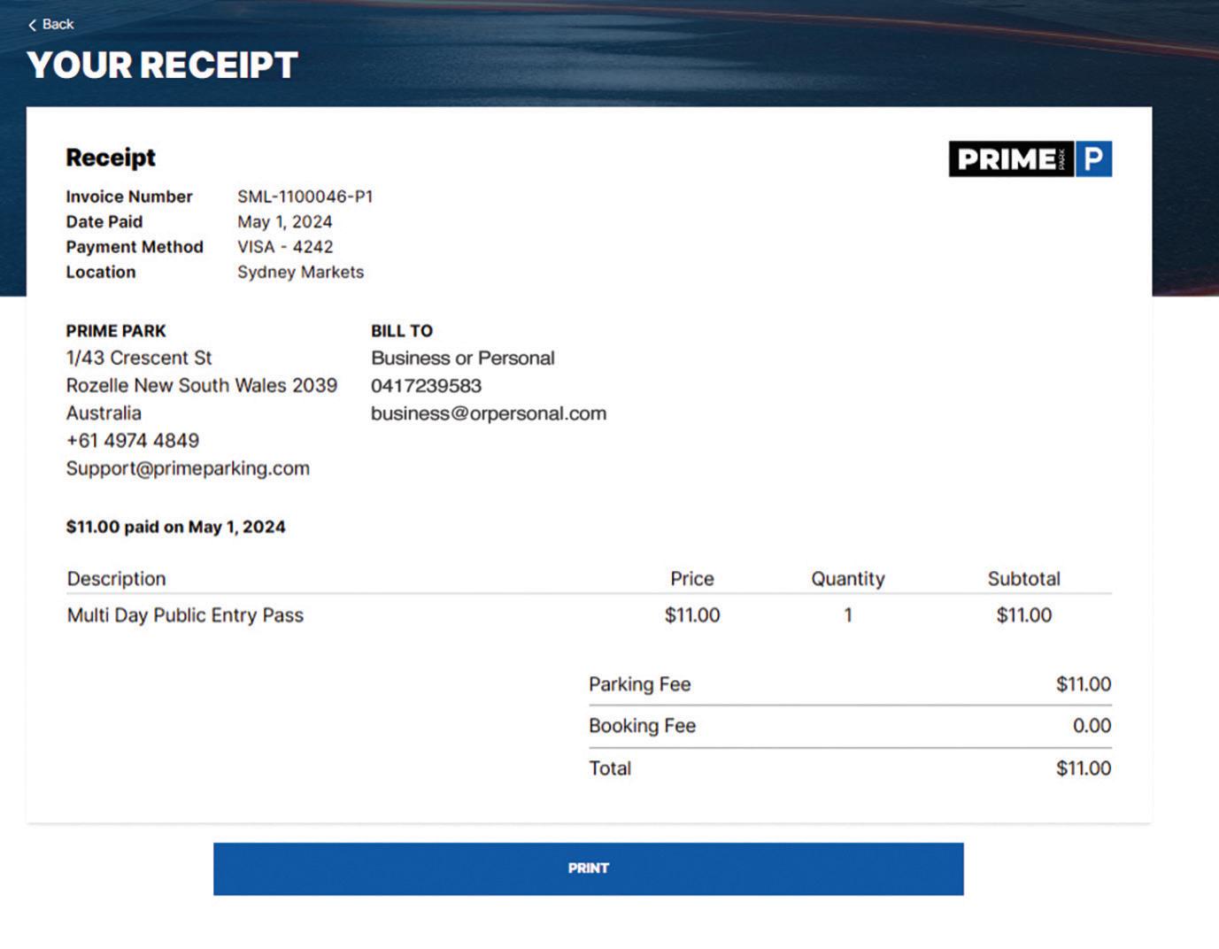Click the billing phone number 0417239583
This screenshot has height=949, width=1219.
pyautogui.click(x=426, y=386)
